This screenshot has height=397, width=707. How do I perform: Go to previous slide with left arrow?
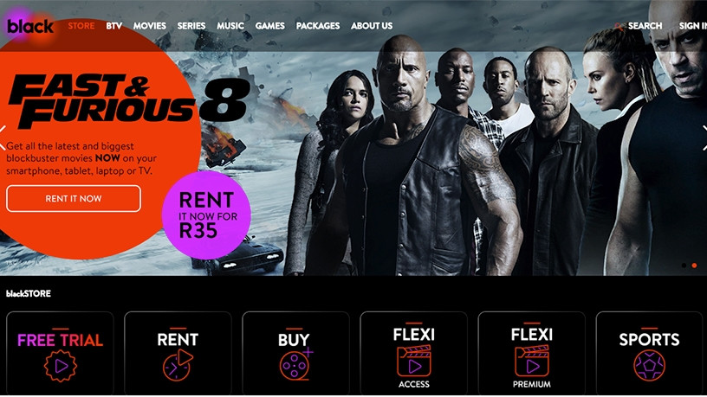[3, 138]
